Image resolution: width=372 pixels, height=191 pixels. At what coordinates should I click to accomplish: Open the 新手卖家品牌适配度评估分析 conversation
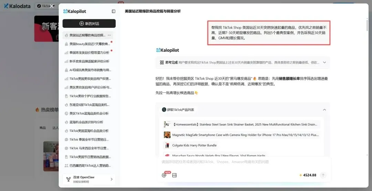click(x=88, y=61)
